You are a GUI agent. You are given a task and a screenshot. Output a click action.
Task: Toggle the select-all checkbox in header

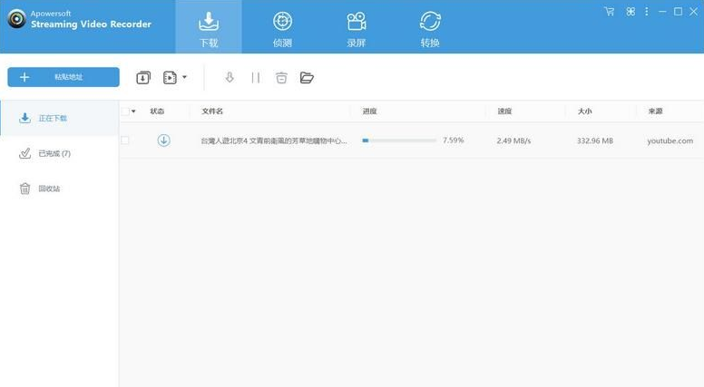coord(125,111)
